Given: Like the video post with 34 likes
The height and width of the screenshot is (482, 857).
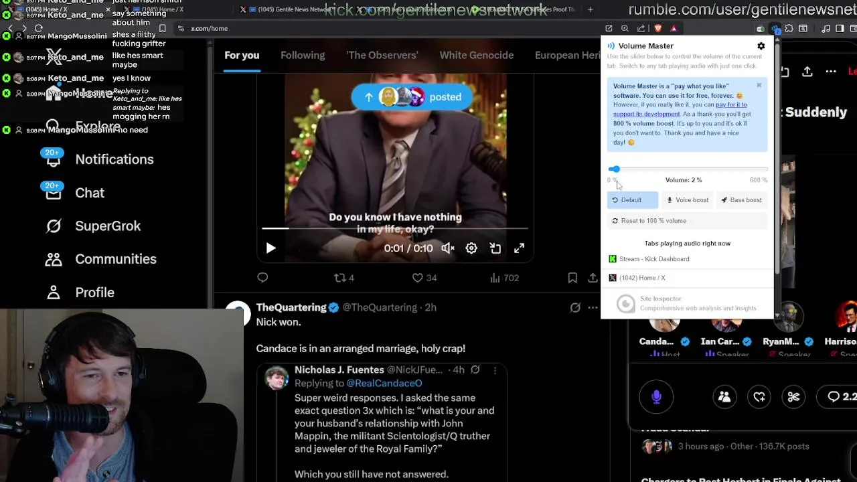Looking at the screenshot, I should click(x=424, y=277).
